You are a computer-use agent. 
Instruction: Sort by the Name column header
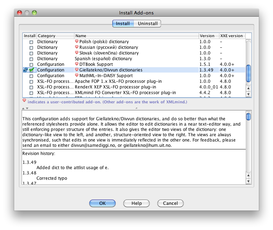tap(136, 36)
